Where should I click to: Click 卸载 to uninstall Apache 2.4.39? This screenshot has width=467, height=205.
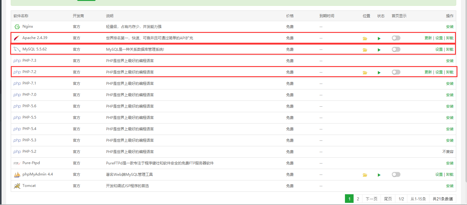pos(450,38)
